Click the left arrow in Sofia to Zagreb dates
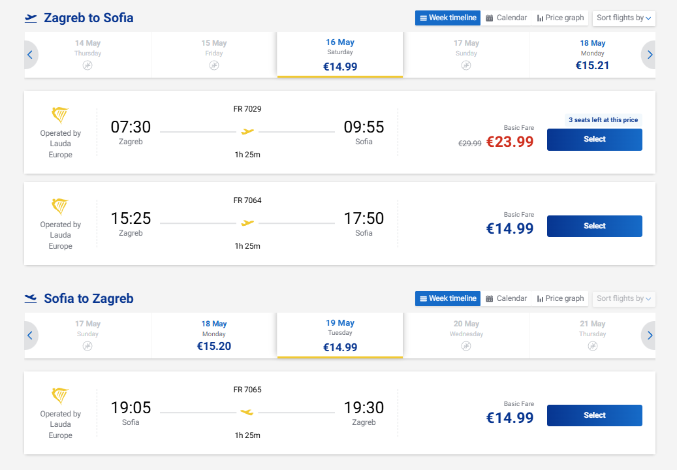The width and height of the screenshot is (677, 470). coord(30,336)
